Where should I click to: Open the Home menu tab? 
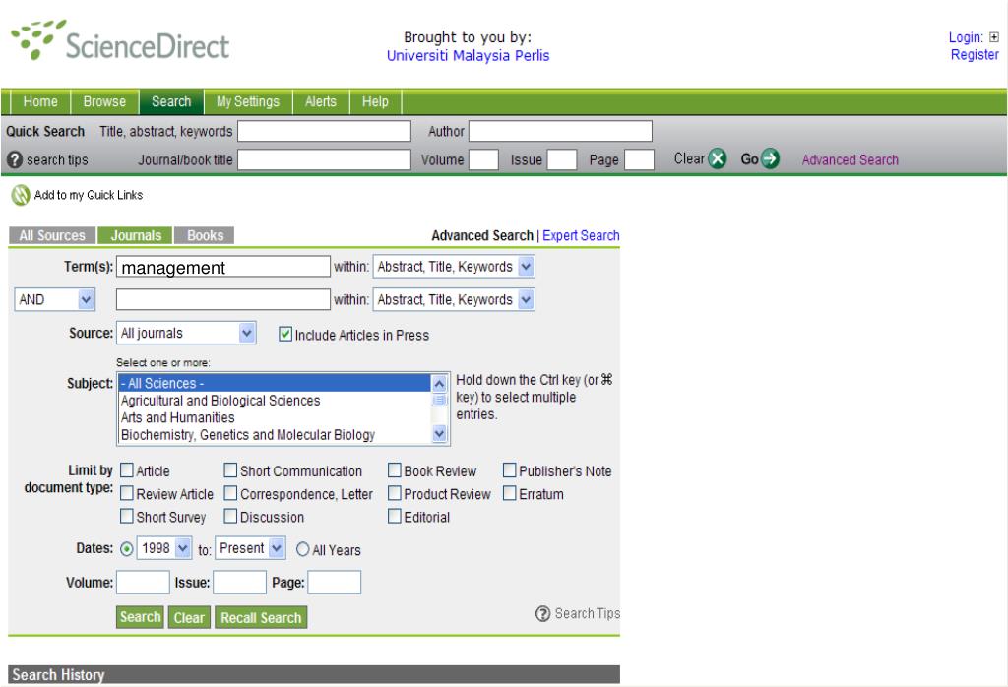click(40, 101)
